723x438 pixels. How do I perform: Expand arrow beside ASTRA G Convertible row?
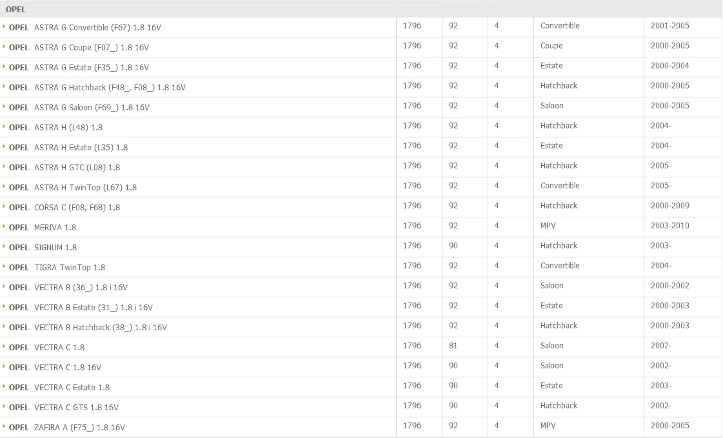click(4, 26)
